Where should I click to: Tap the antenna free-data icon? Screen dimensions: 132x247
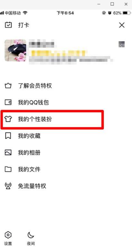8,186
